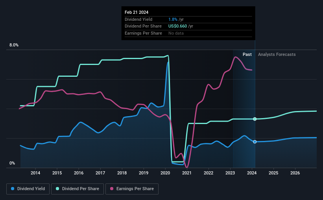Click the Analysts Forecasts label
The width and height of the screenshot is (323, 200).
tap(277, 54)
